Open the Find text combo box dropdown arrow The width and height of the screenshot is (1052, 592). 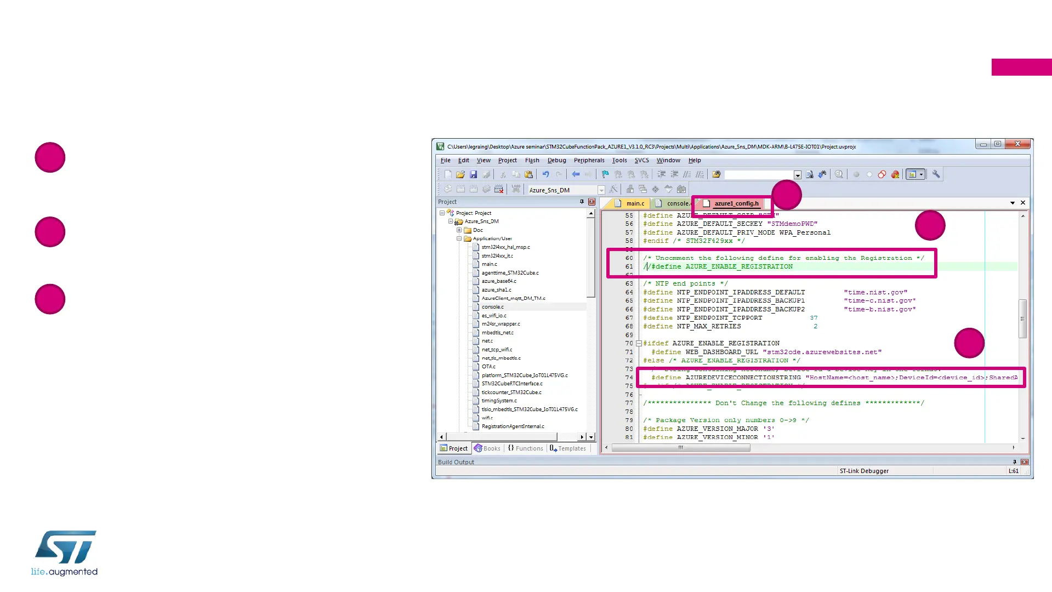click(798, 175)
